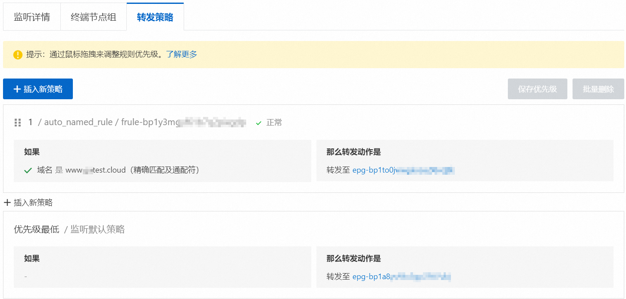Open the epg-bp1a8 endpoint group link

coord(402,277)
